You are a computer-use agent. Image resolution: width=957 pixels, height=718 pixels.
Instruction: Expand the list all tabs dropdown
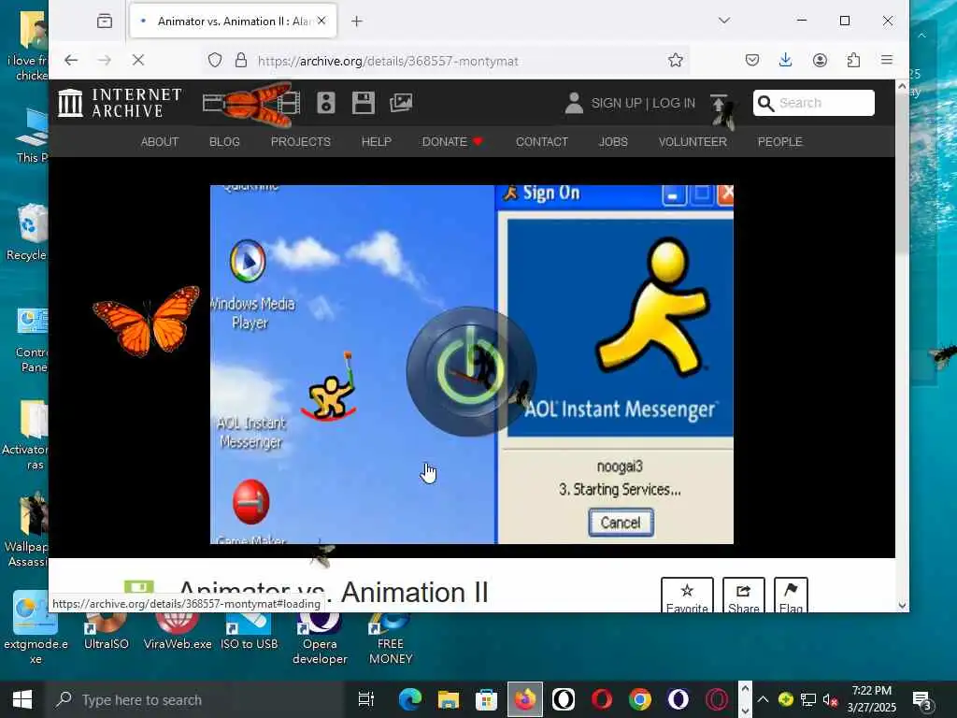pyautogui.click(x=724, y=21)
